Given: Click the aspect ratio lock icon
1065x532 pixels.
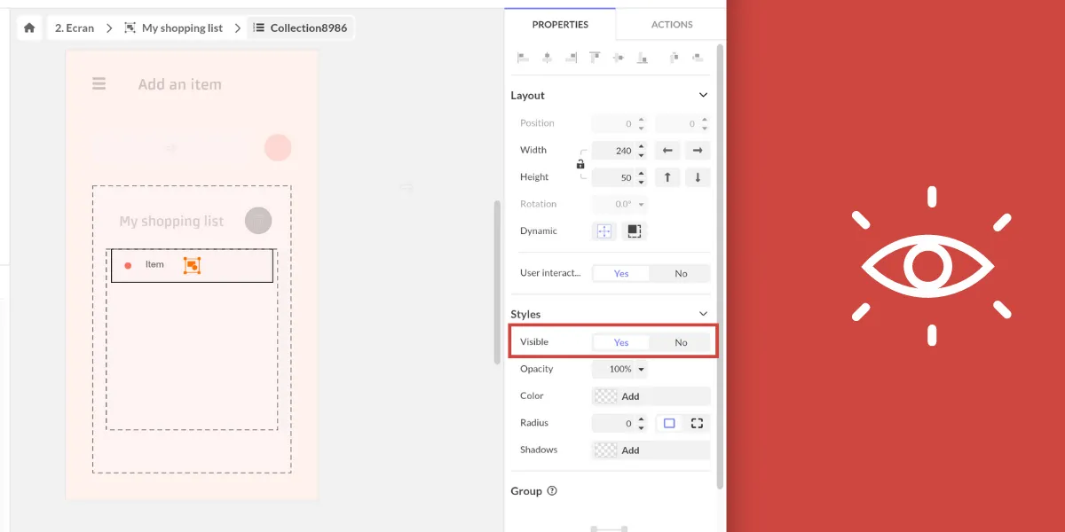Looking at the screenshot, I should [x=580, y=164].
